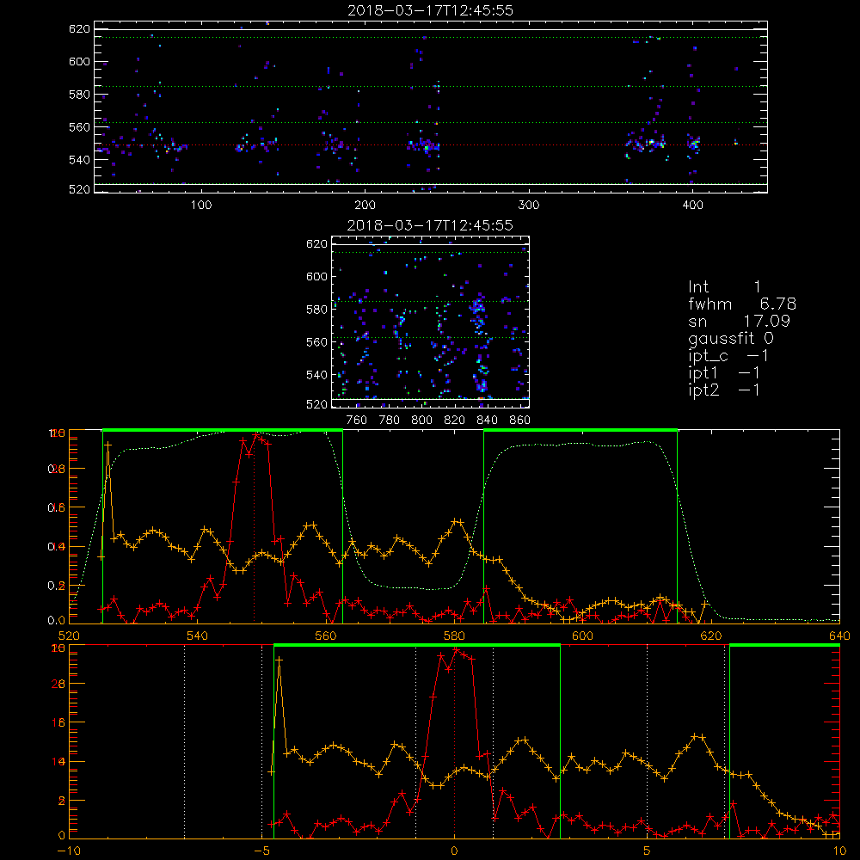Click the 'ipt1 -1' readout
This screenshot has height=860, width=860.
pos(723,373)
